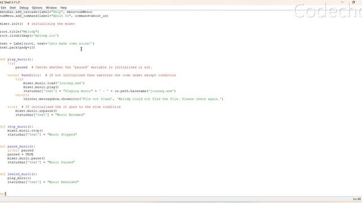362x203 pixels.
Task: Click the os.path.basename('journey.wav') call
Action: pyautogui.click(x=145, y=91)
